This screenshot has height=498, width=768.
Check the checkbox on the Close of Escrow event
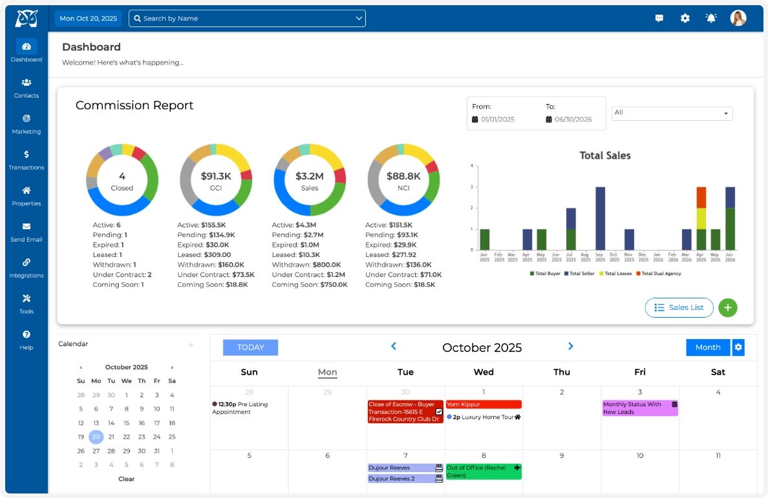(439, 411)
